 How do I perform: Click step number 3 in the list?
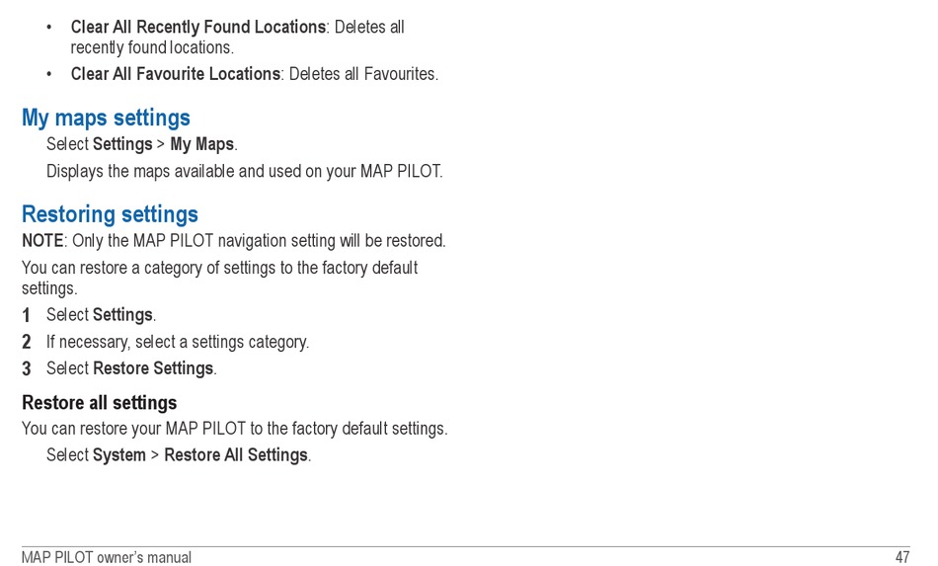point(27,368)
